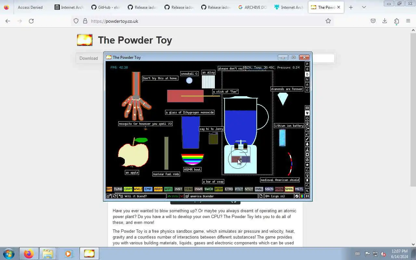Image resolution: width=416 pixels, height=260 pixels.
Task: Open the Decoration tools category icon
Action: pyautogui.click(x=307, y=186)
